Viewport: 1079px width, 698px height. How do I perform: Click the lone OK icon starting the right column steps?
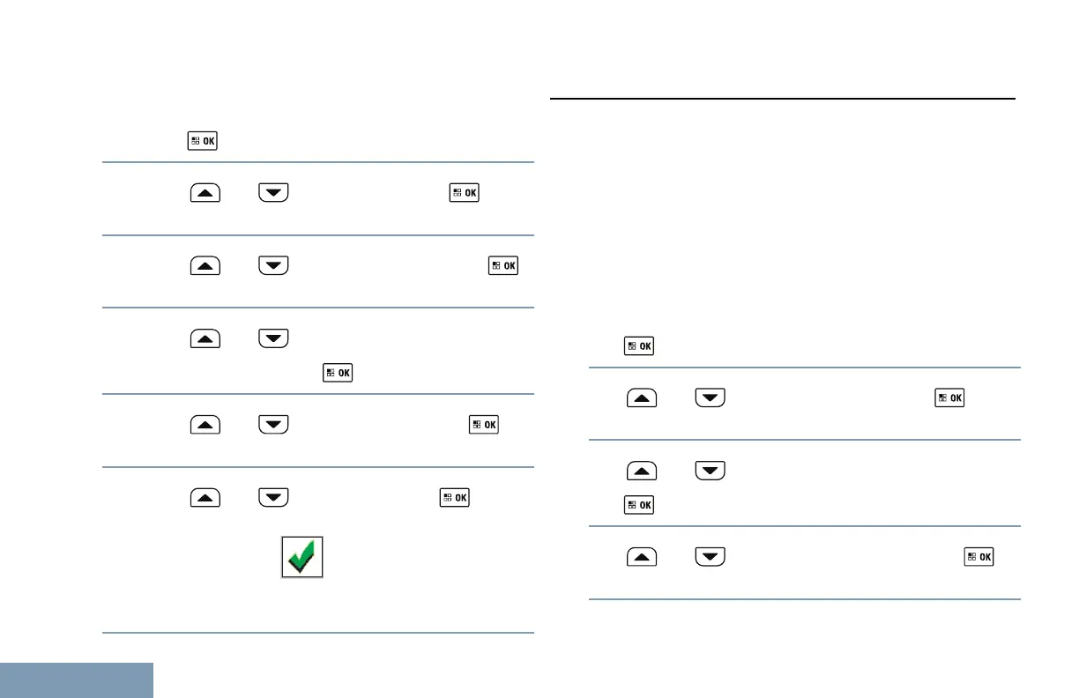click(639, 346)
